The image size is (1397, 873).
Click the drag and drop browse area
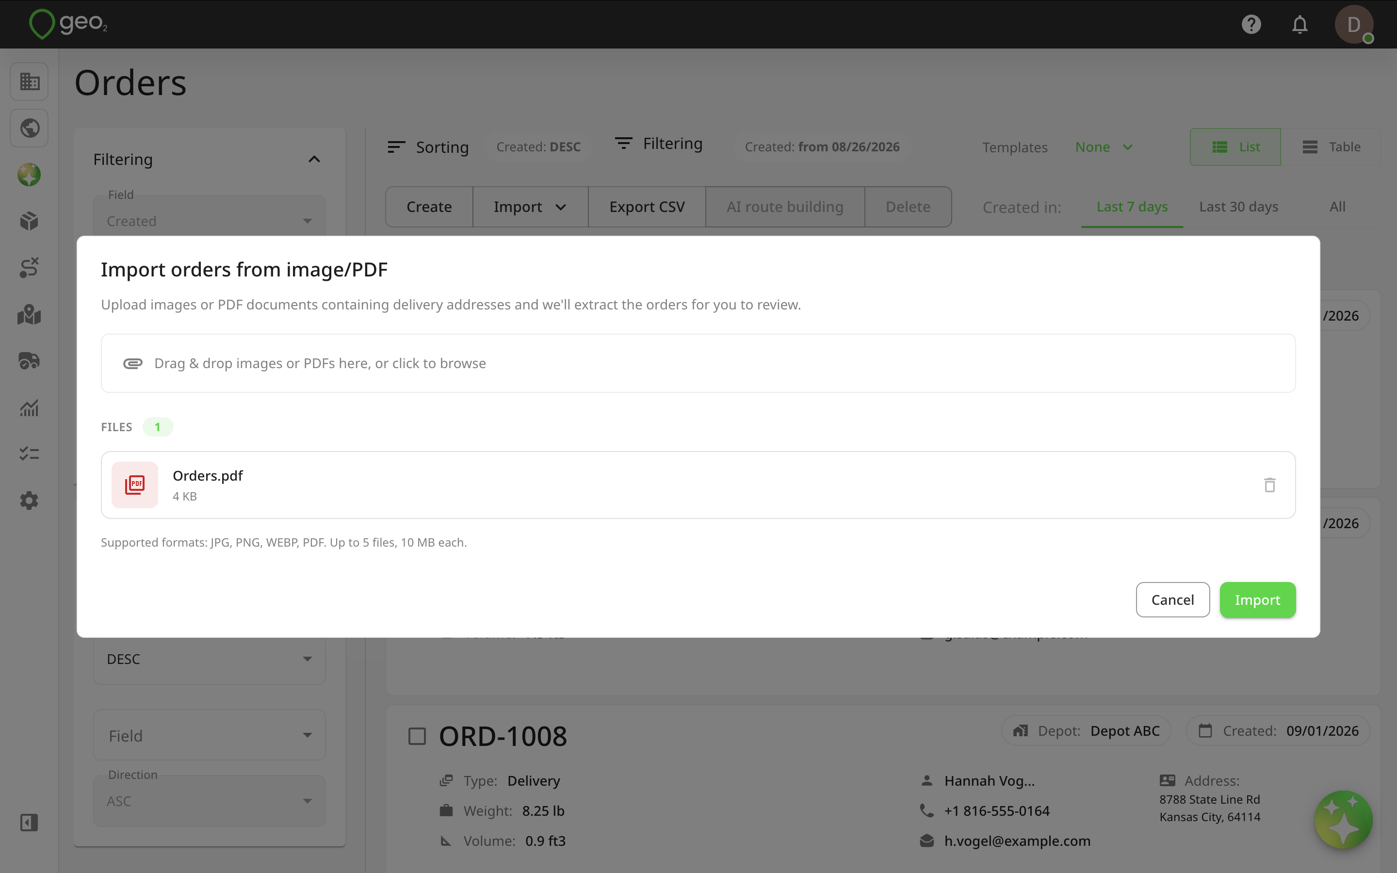[x=698, y=363]
